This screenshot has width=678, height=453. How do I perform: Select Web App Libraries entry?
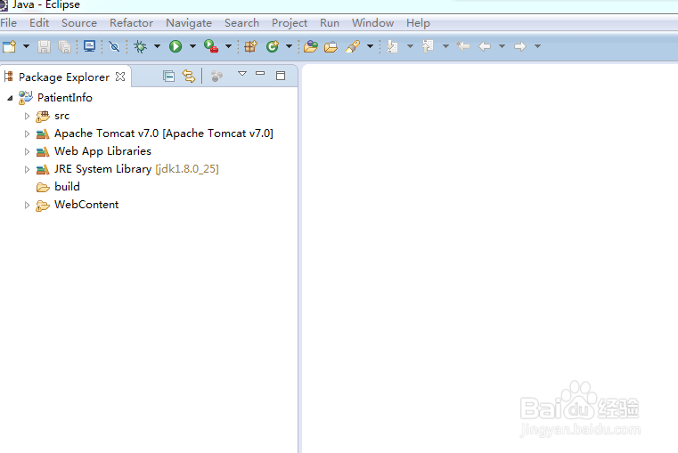coord(103,151)
